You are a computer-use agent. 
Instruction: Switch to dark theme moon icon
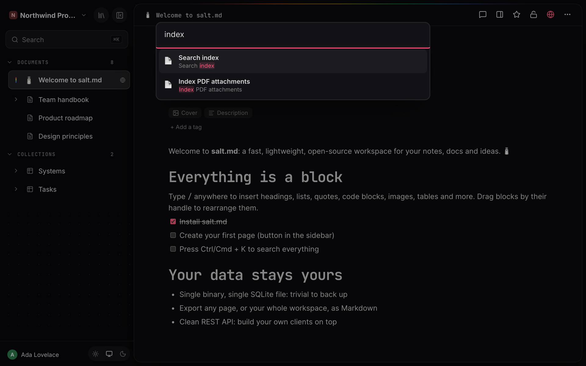[x=123, y=354]
